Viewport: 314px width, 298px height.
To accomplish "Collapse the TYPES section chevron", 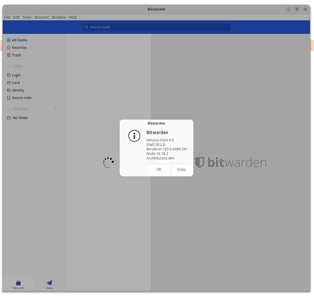I will coord(9,66).
